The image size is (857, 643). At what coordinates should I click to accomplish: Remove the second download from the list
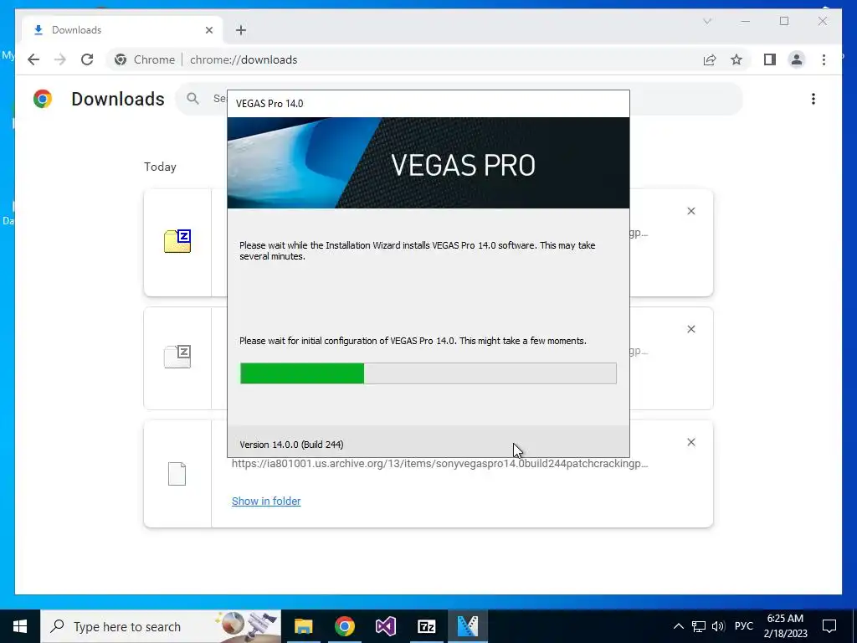tap(690, 329)
